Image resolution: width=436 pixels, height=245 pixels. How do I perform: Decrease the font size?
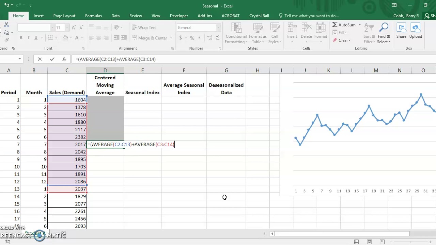coord(81,28)
